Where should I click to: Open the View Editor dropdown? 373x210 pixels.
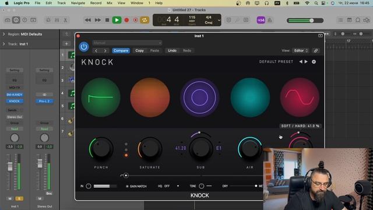tap(301, 51)
